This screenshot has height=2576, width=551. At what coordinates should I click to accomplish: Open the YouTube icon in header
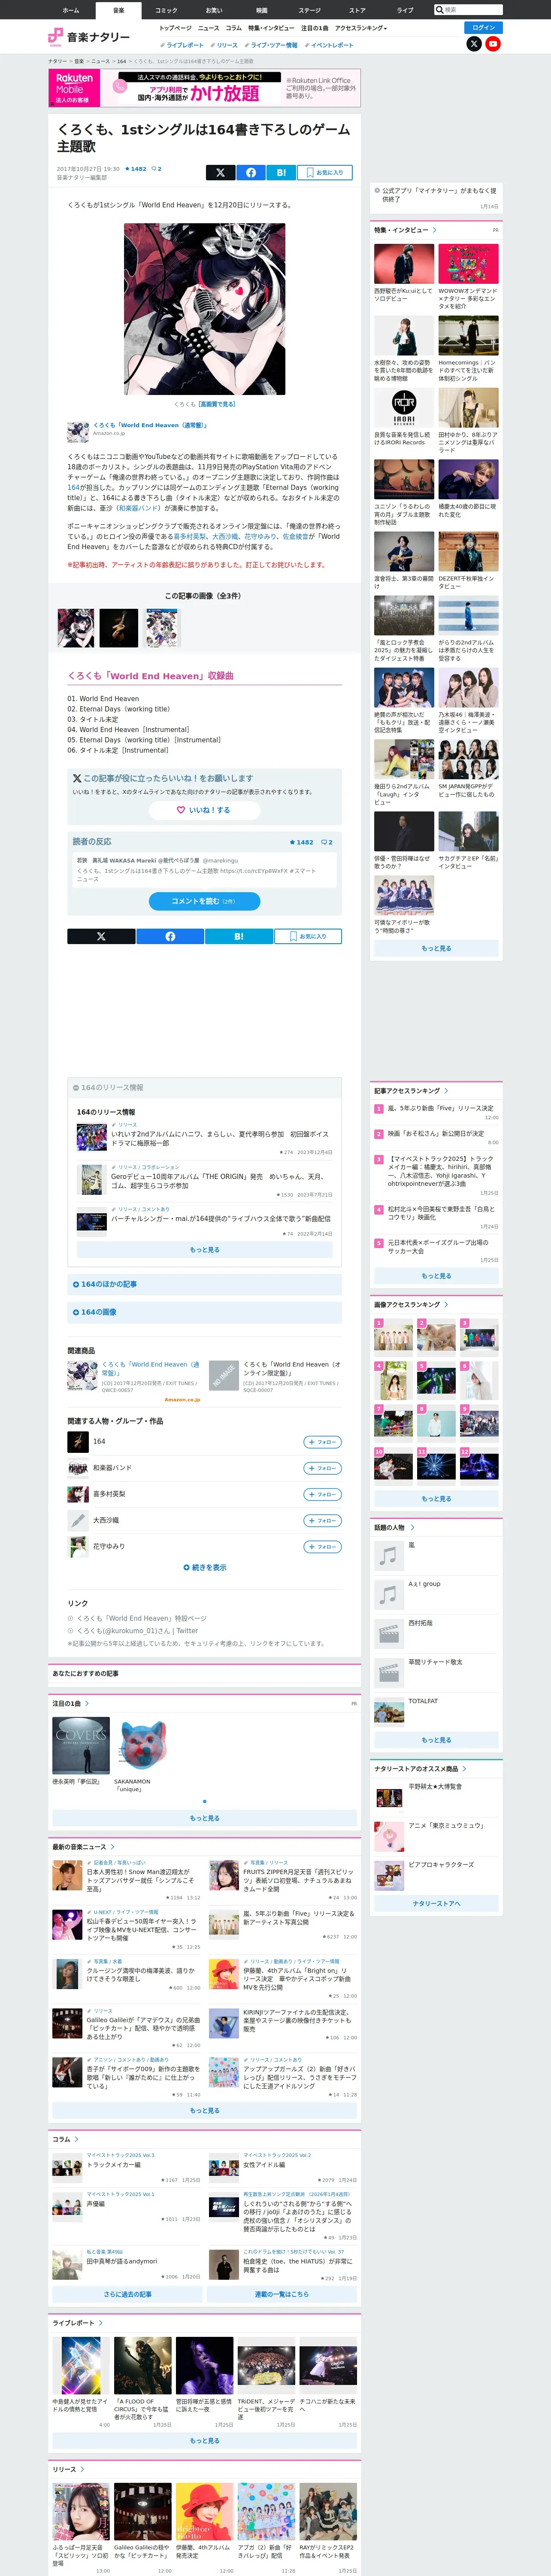pos(493,44)
